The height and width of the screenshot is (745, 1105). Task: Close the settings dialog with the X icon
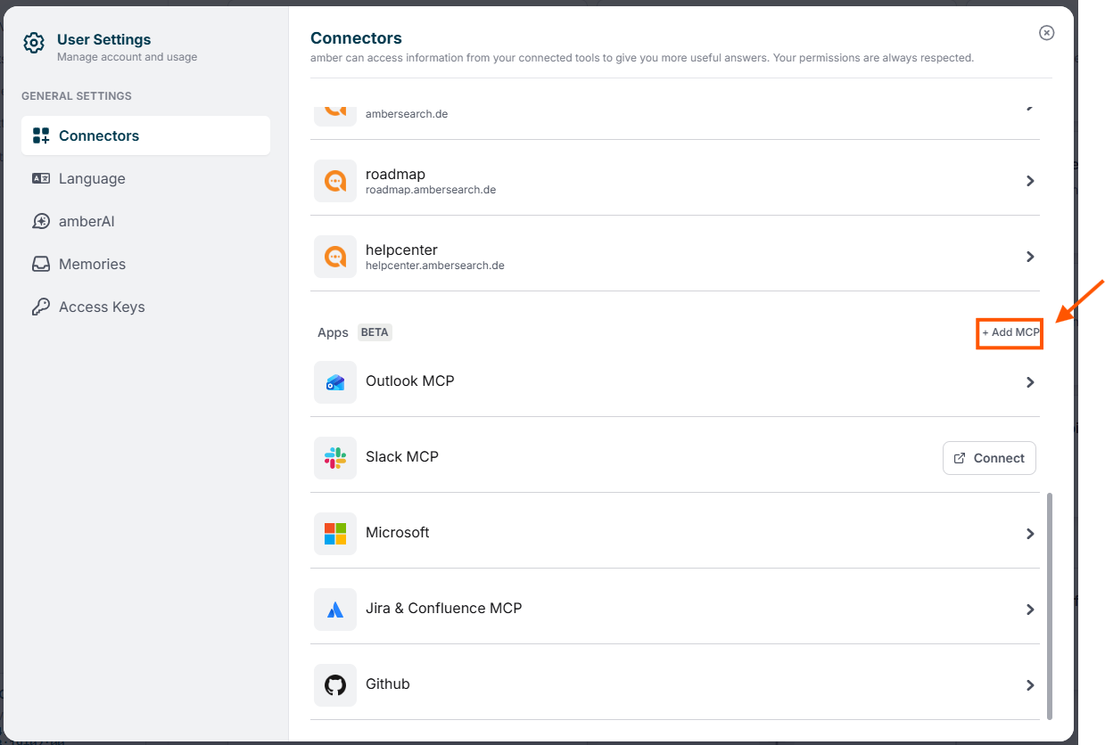tap(1047, 33)
